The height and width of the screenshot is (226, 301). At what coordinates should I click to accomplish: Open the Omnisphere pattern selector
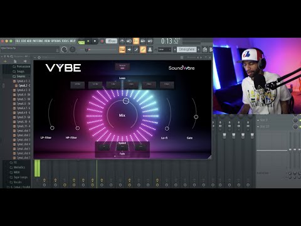click(187, 50)
